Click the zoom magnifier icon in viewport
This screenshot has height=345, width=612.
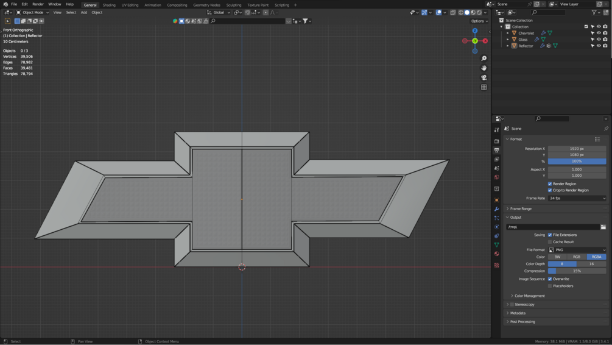tap(484, 59)
